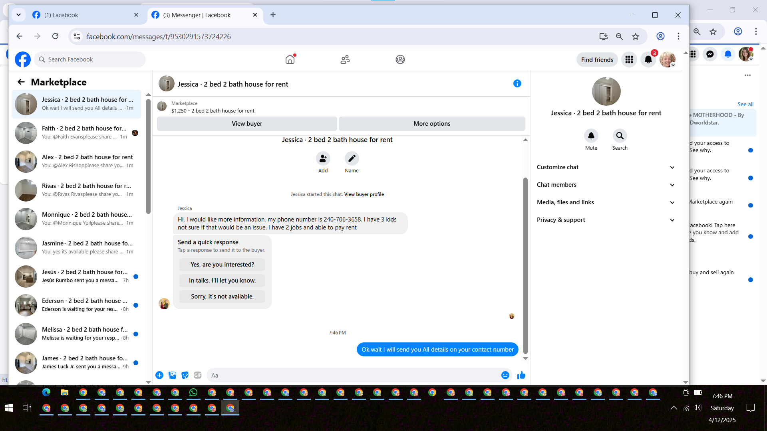The height and width of the screenshot is (431, 767).
Task: Open more actions plus icon in composer
Action: pos(159,375)
